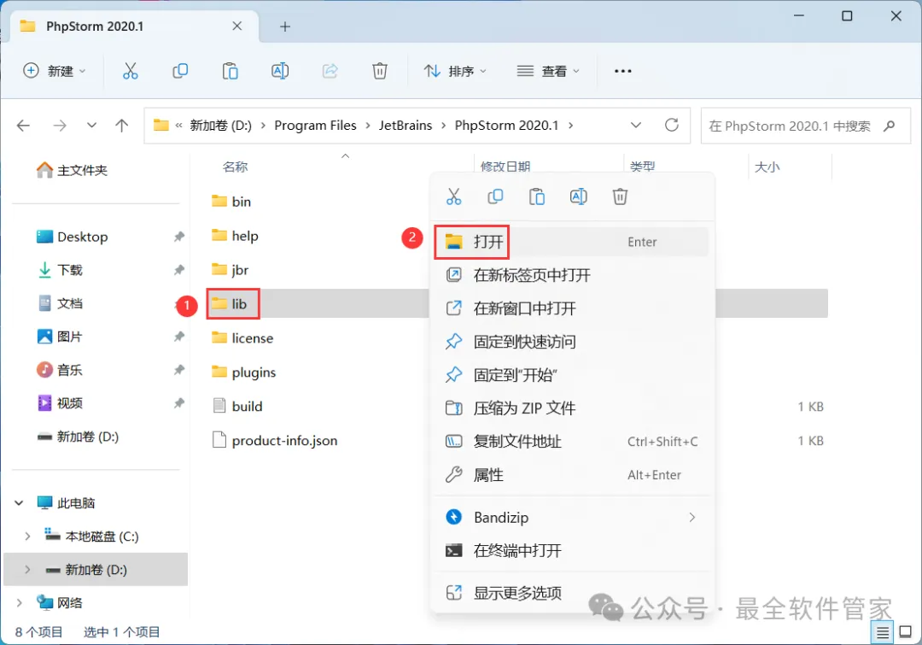Collapse the 此电脑 tree node
Screen dimensions: 922x645
click(19, 503)
